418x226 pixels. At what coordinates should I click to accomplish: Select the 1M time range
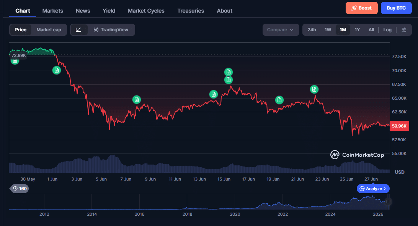click(x=343, y=30)
